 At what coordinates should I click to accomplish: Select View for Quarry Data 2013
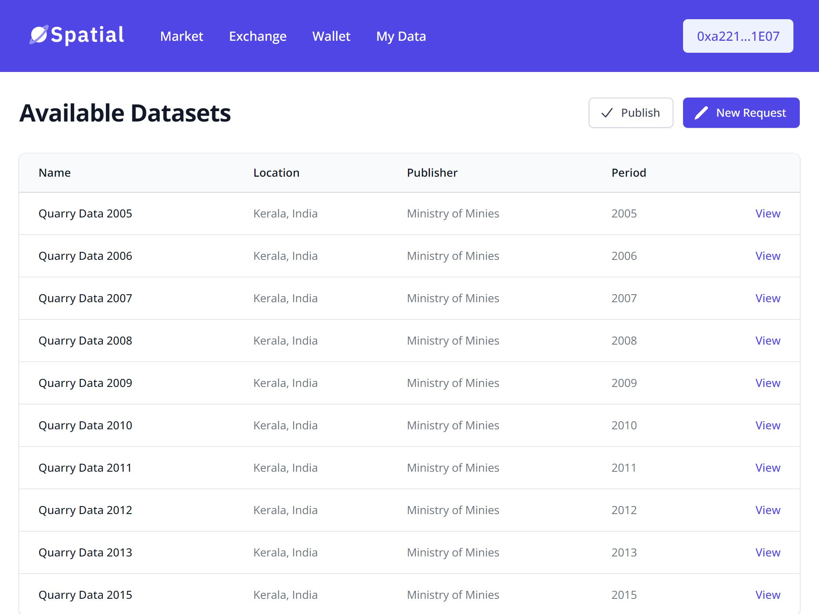click(767, 552)
